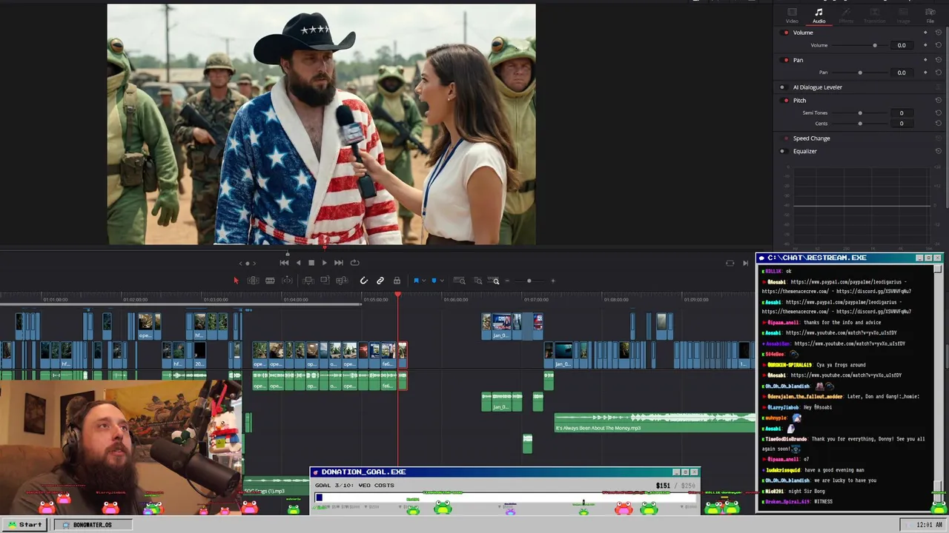The image size is (949, 533).
Task: Expand the AI Dialogue Leveler section
Action: (x=817, y=87)
